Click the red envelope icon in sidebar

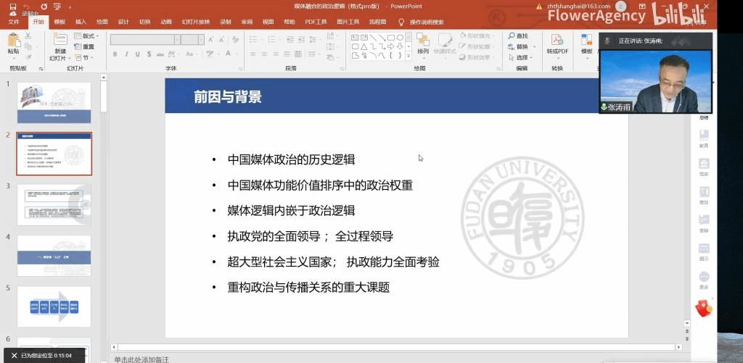point(703,309)
